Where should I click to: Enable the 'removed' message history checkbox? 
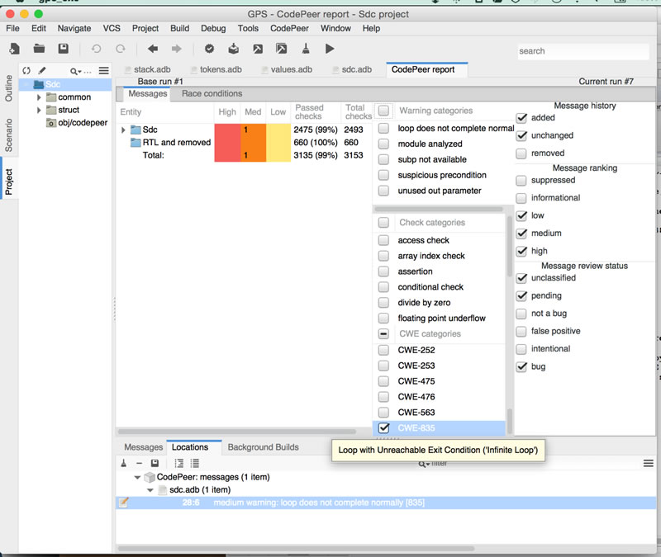pos(521,153)
